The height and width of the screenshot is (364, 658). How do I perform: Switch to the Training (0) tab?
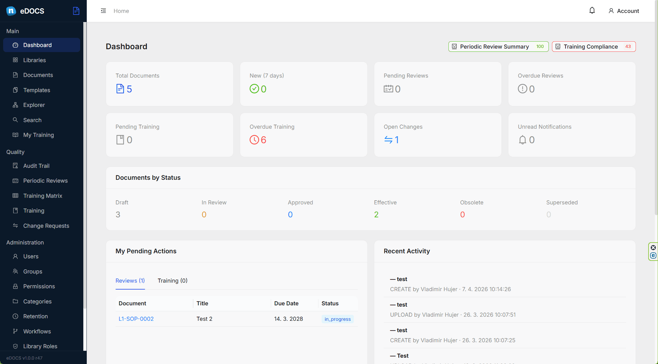point(173,281)
